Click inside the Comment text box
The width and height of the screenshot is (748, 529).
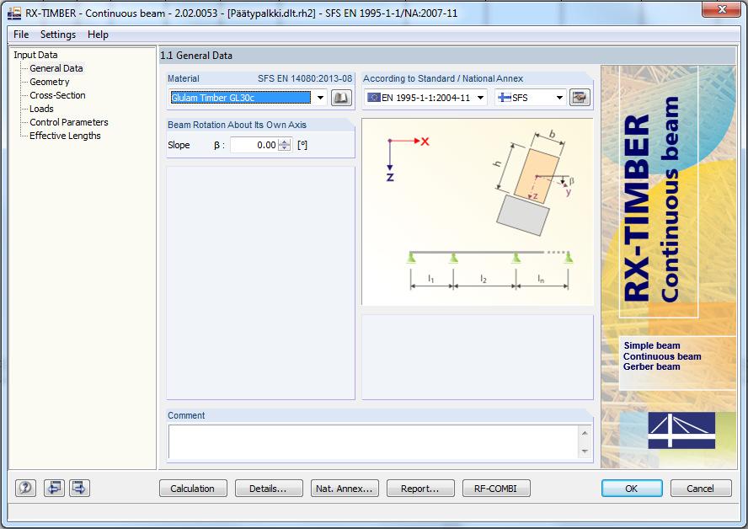[x=373, y=441]
